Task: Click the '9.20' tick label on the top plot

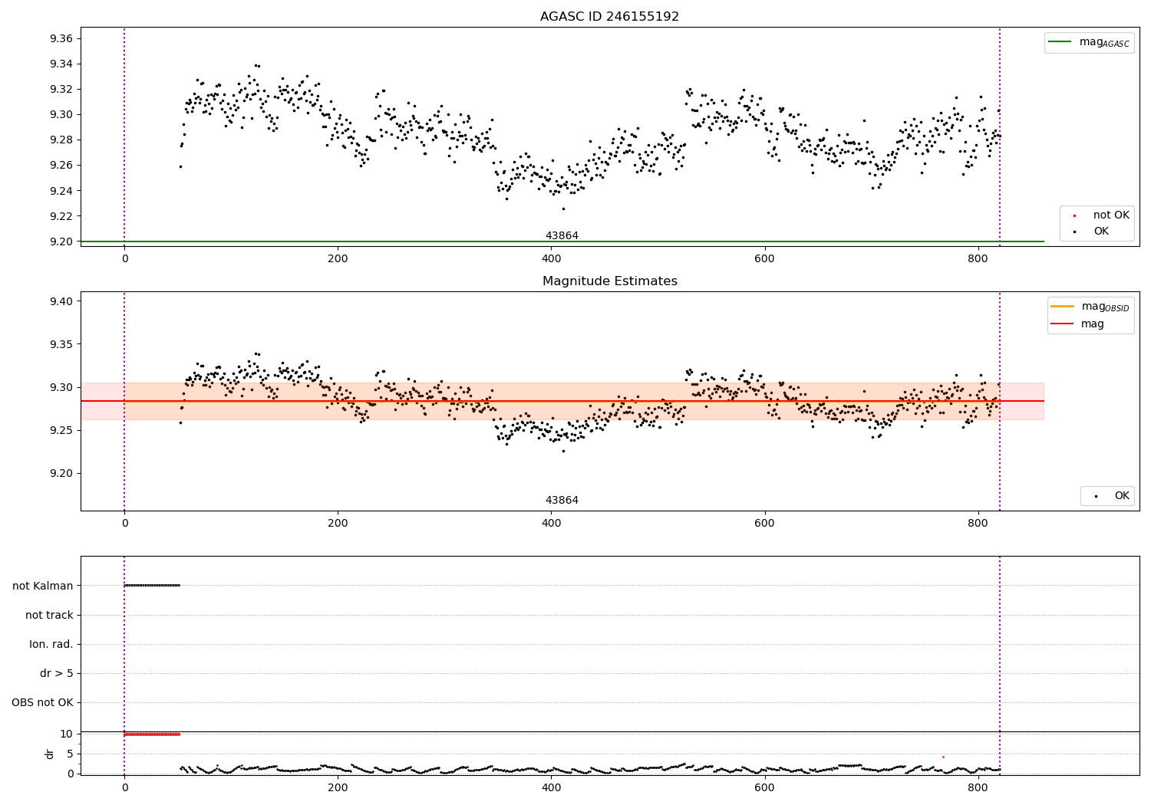Action: [x=61, y=241]
